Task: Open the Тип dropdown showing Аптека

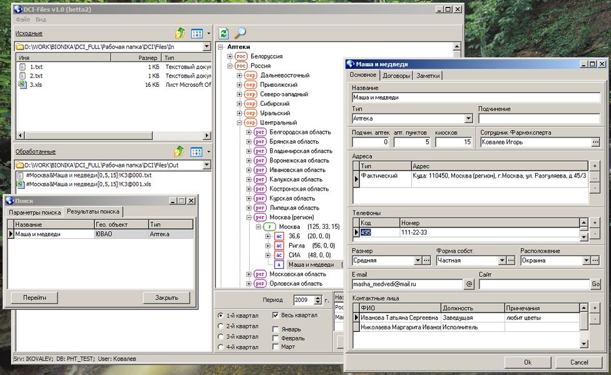Action: [x=468, y=118]
